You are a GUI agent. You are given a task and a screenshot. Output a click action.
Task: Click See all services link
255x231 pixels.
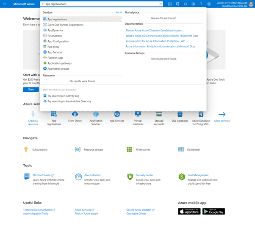(x=118, y=12)
